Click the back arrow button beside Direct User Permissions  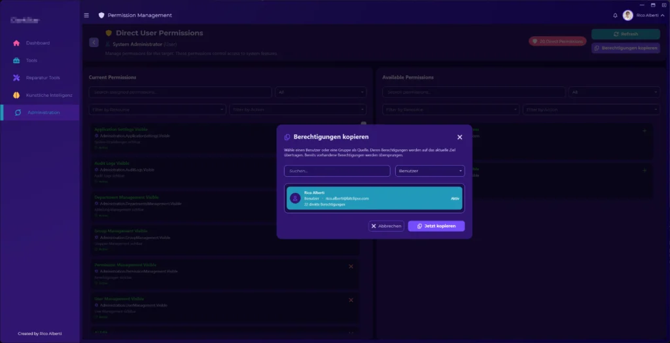pos(94,43)
